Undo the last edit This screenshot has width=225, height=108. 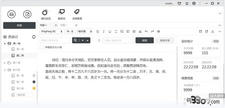[146, 31]
